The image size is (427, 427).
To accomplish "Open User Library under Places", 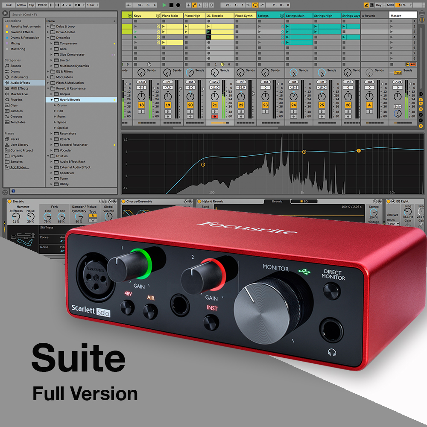I will (19, 145).
